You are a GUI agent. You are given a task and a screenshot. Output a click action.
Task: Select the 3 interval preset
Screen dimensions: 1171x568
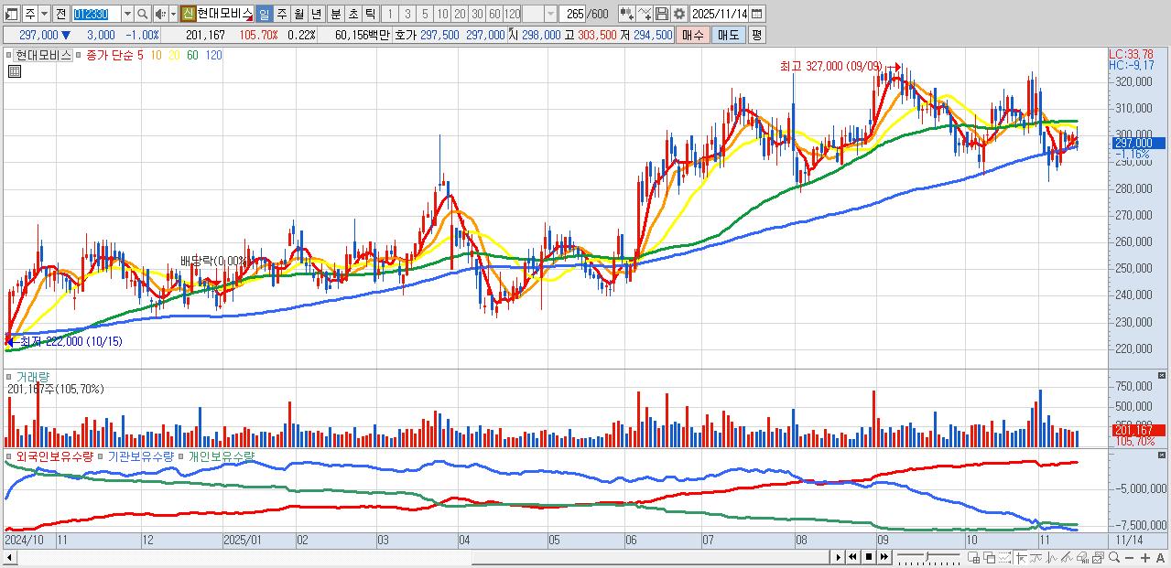[x=407, y=14]
